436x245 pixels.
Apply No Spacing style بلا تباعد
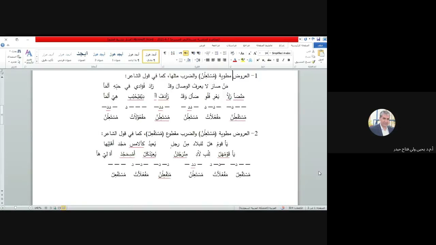point(134,56)
